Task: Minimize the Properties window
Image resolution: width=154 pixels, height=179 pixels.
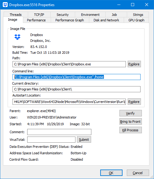Action: click(x=119, y=5)
